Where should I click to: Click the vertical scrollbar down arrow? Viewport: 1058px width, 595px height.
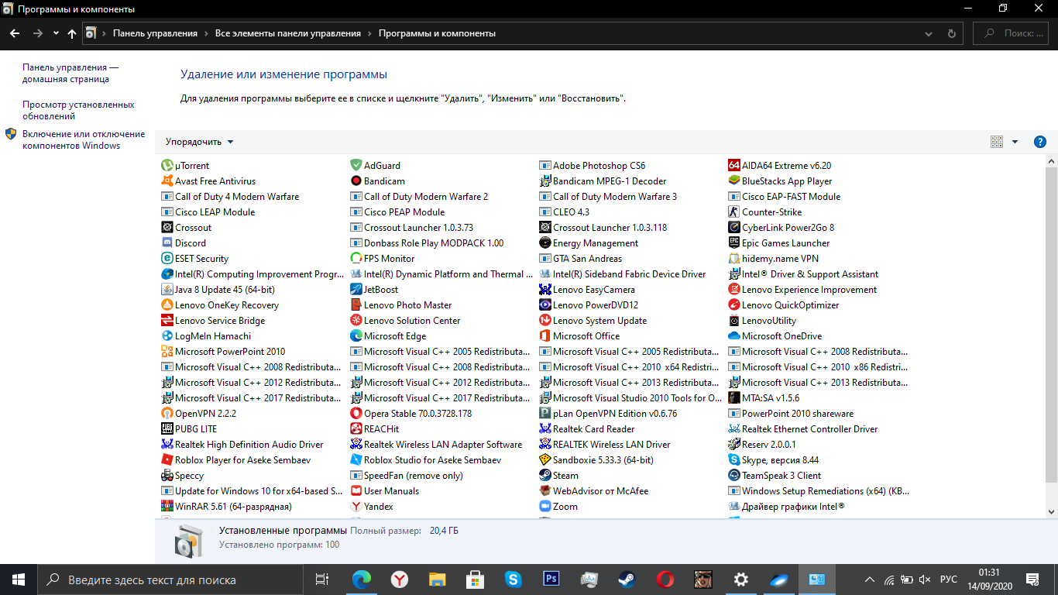point(1051,511)
